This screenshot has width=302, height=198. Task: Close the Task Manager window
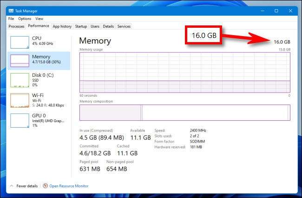(x=290, y=11)
